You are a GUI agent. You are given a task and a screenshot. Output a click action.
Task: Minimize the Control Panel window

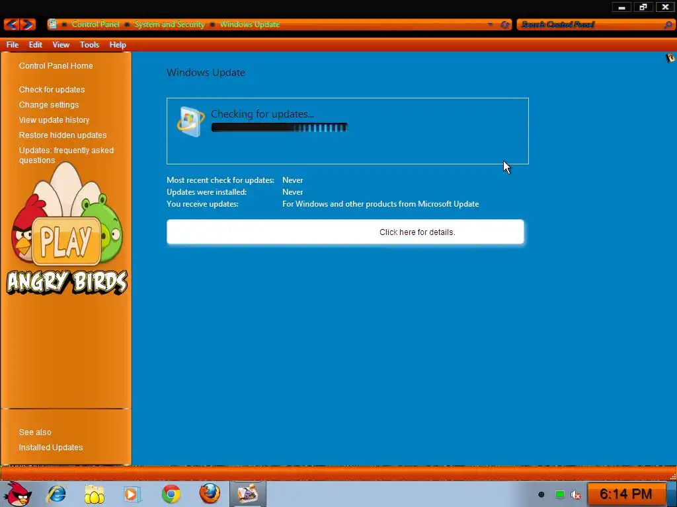[x=621, y=7]
